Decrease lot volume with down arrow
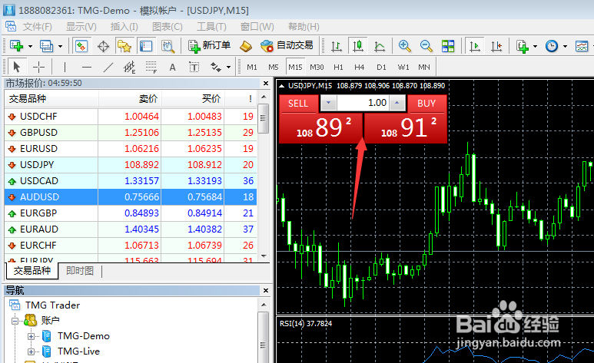 coord(328,103)
